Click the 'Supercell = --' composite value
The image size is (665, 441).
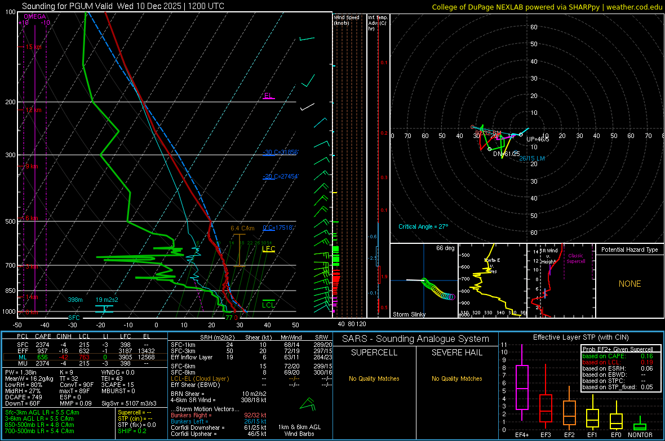click(135, 412)
